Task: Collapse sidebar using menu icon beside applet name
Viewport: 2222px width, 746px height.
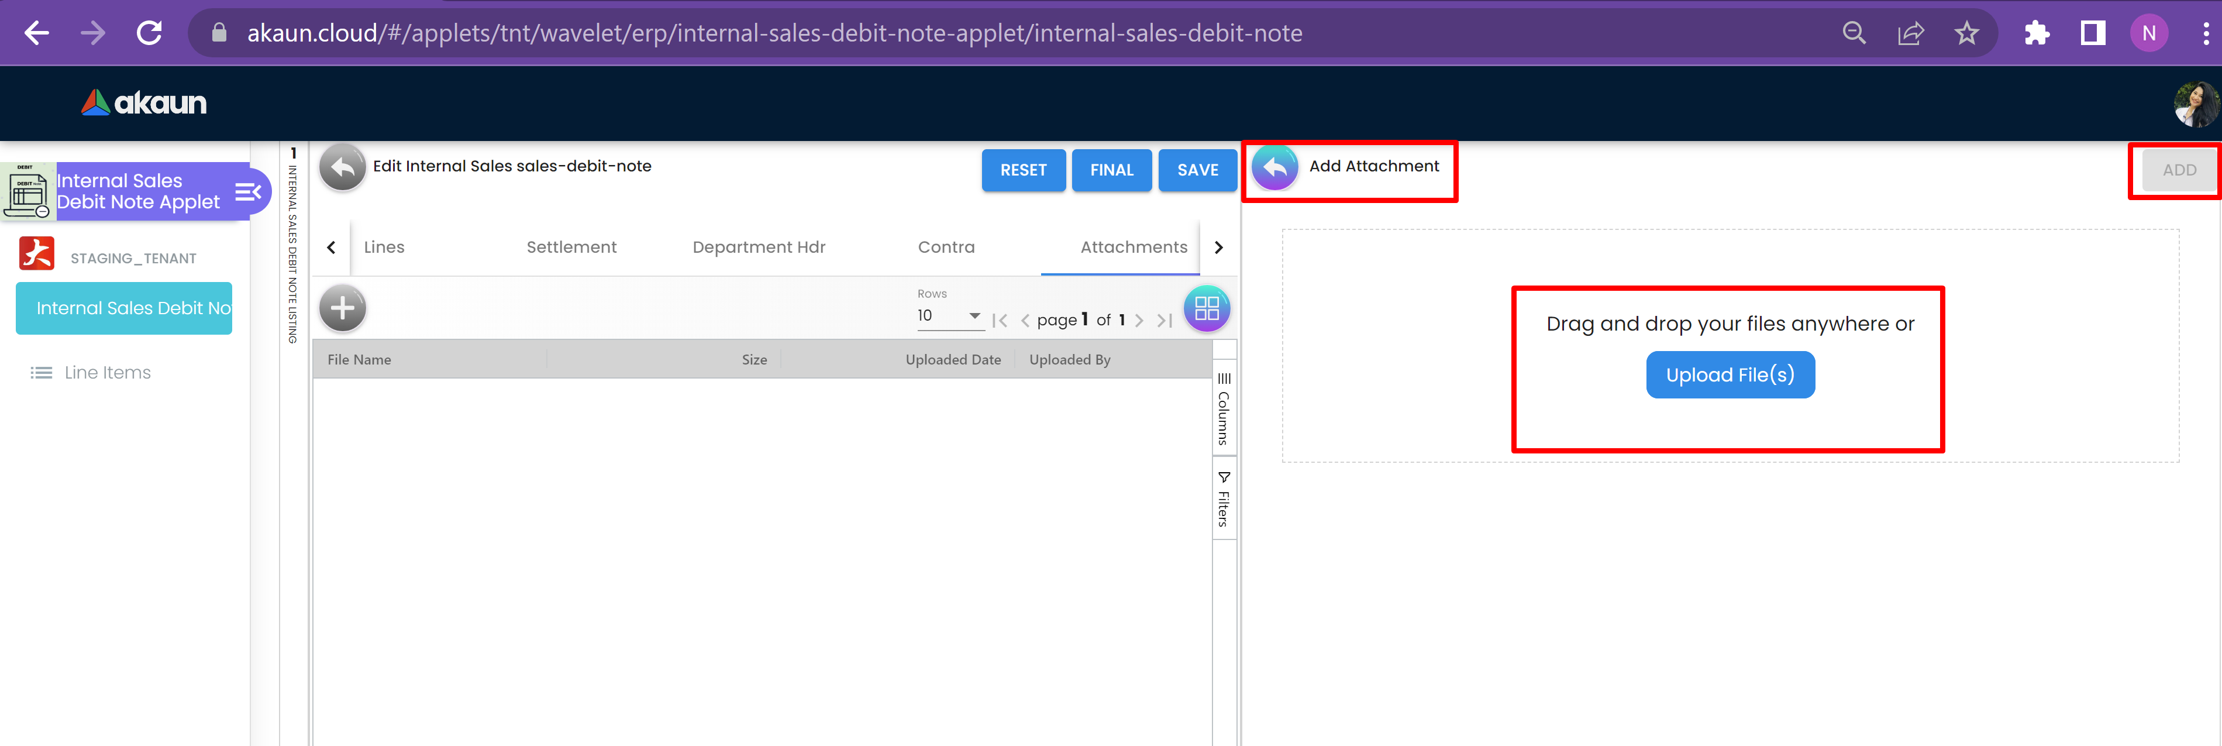Action: (x=249, y=191)
